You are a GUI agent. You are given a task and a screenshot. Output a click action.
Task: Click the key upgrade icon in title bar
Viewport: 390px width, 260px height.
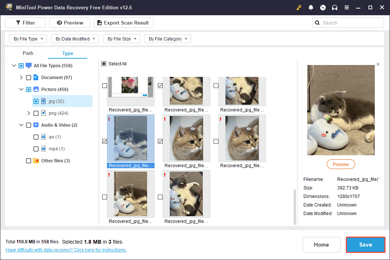299,7
